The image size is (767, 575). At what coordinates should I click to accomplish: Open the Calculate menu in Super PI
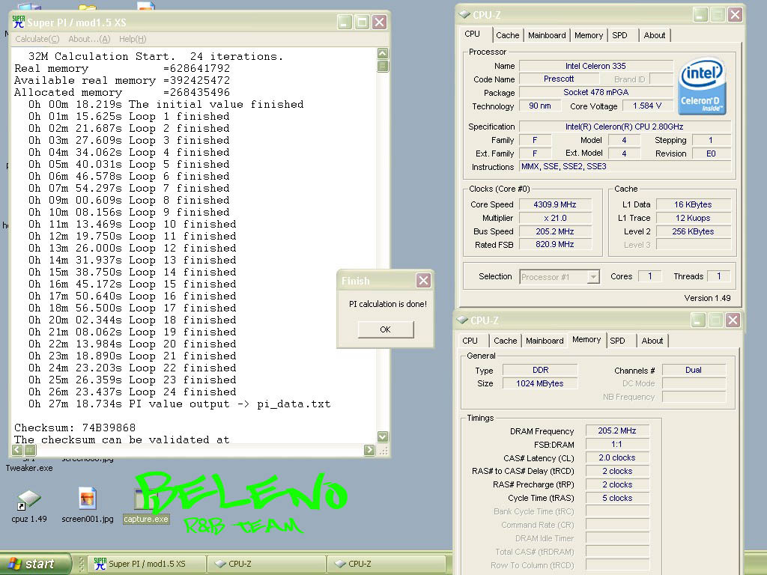[x=37, y=39]
